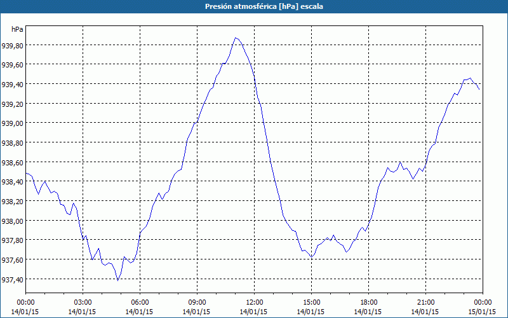Click the 21:00 time axis label
The image size is (508, 318).
(425, 303)
